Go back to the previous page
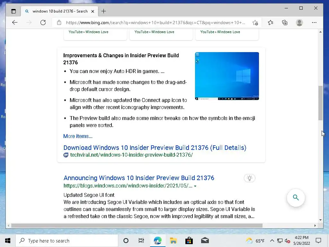The image size is (329, 247). (15, 23)
